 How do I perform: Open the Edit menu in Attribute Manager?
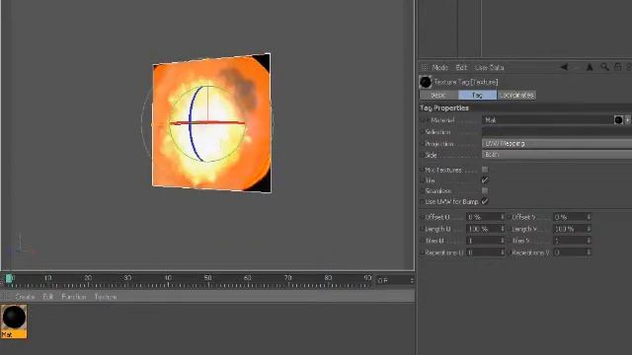461,67
